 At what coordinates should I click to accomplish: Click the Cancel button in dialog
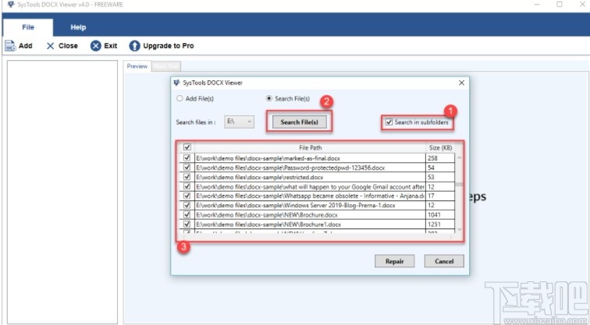pyautogui.click(x=444, y=261)
